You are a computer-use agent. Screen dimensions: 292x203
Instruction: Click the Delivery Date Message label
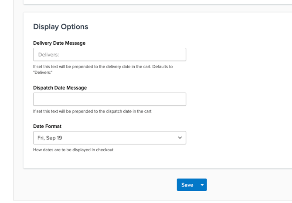(59, 43)
